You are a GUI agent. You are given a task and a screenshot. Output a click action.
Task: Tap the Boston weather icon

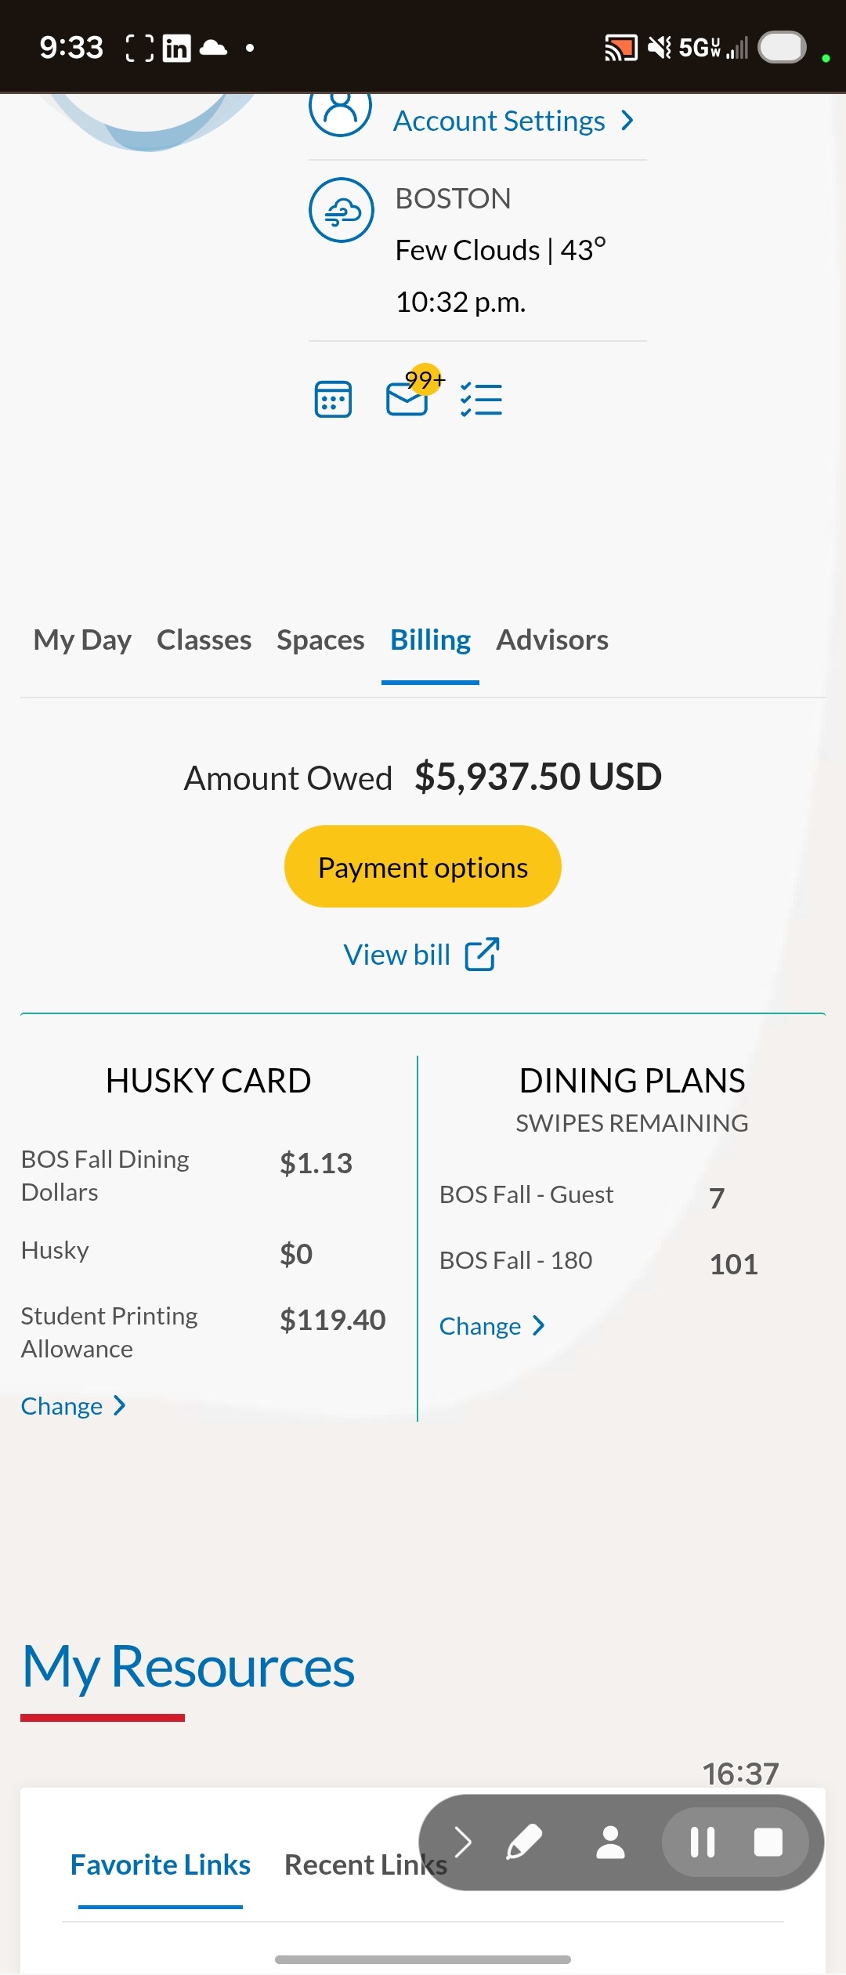pos(342,210)
